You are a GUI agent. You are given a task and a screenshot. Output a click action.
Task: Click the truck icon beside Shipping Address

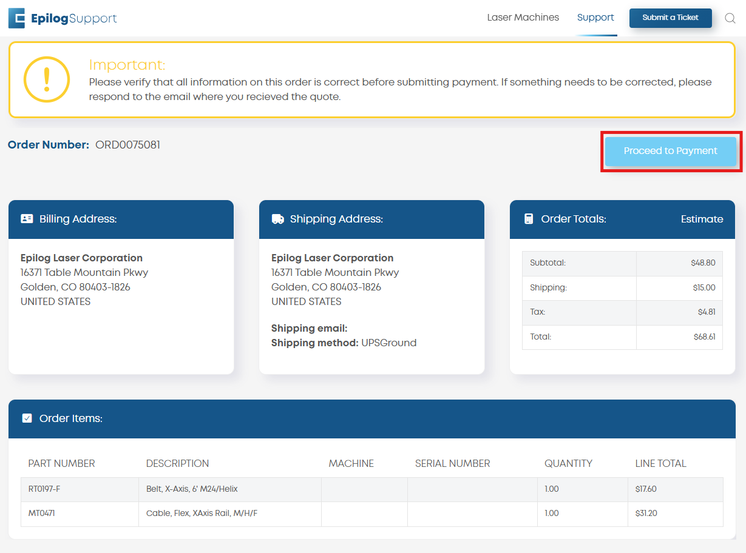point(278,219)
